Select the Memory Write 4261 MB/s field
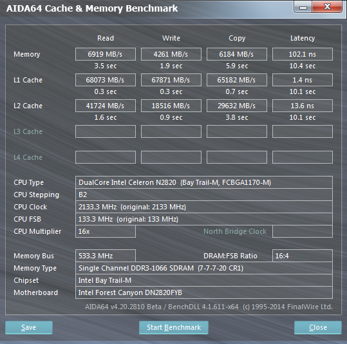Image resolution: width=347 pixels, height=344 pixels. point(171,54)
